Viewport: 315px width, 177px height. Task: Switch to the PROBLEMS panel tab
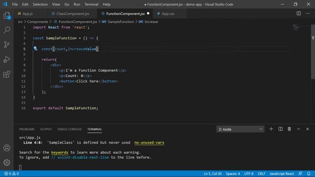27,129
